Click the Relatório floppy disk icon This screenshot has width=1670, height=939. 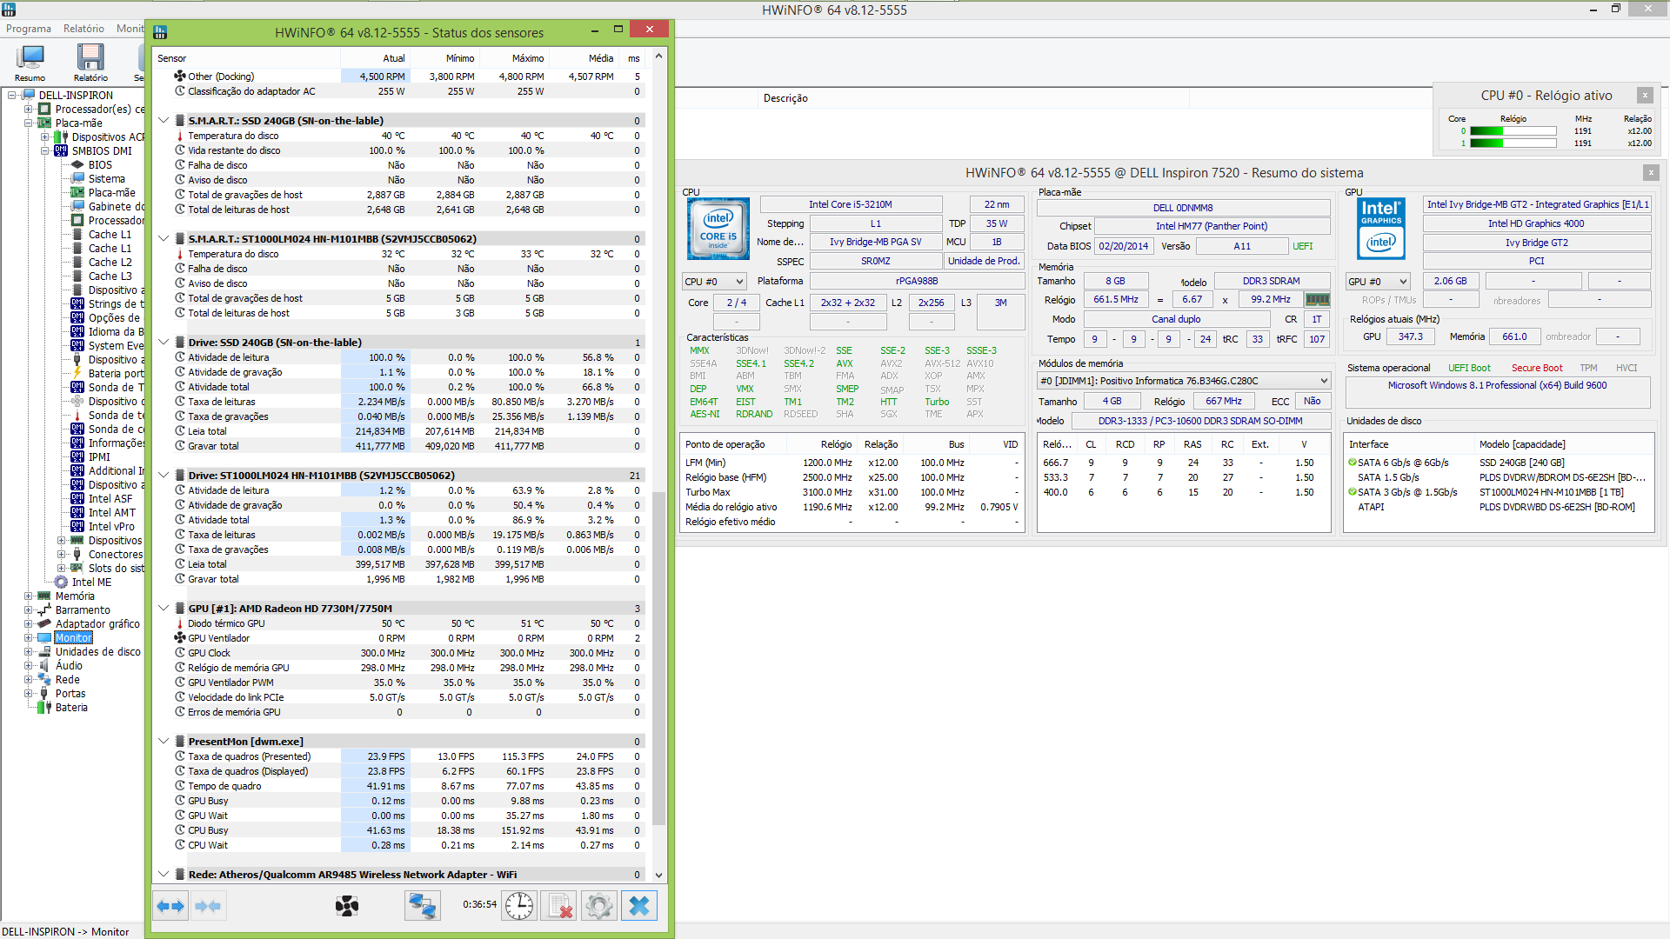click(x=90, y=62)
